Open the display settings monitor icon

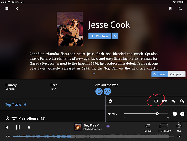click(156, 101)
